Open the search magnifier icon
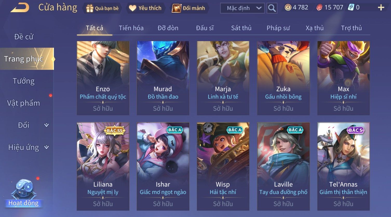This screenshot has height=217, width=391. 272,8
